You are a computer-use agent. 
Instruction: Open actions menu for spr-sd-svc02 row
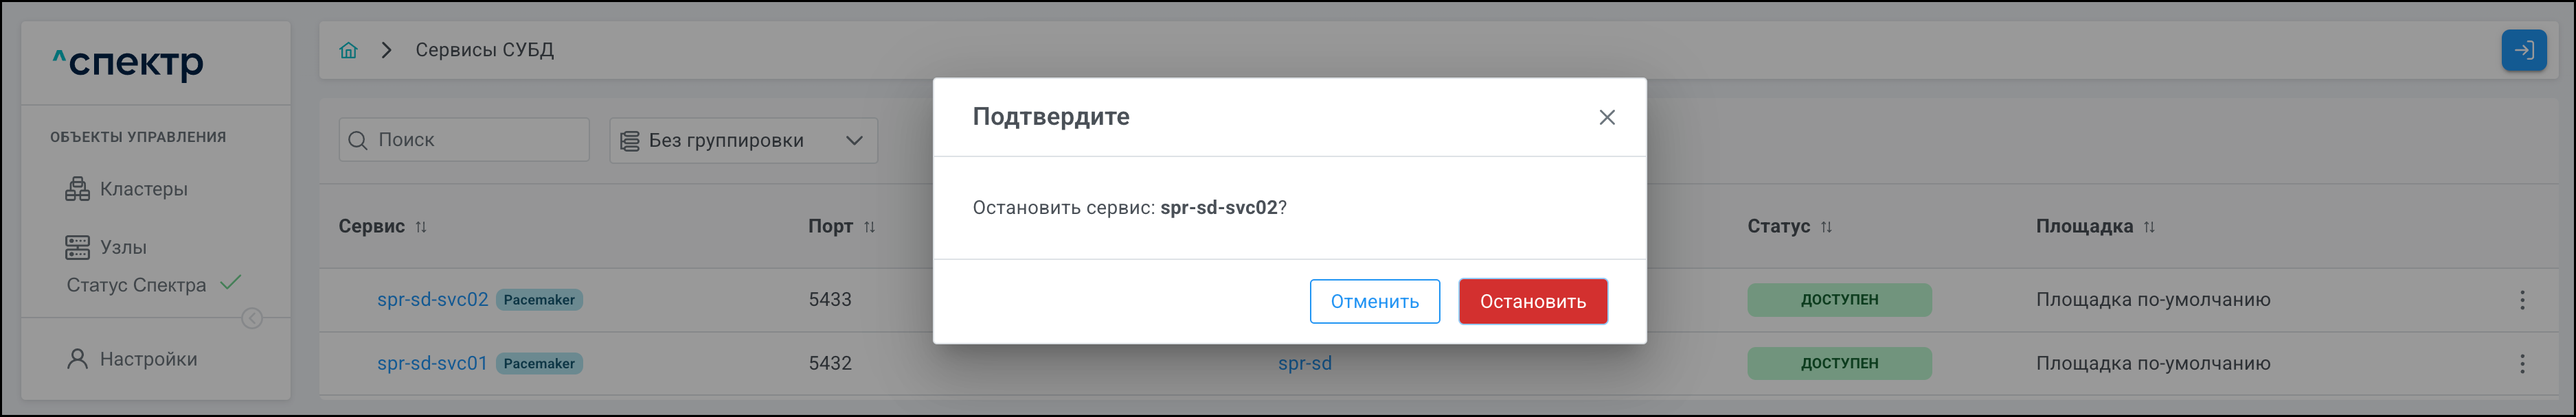2521,300
